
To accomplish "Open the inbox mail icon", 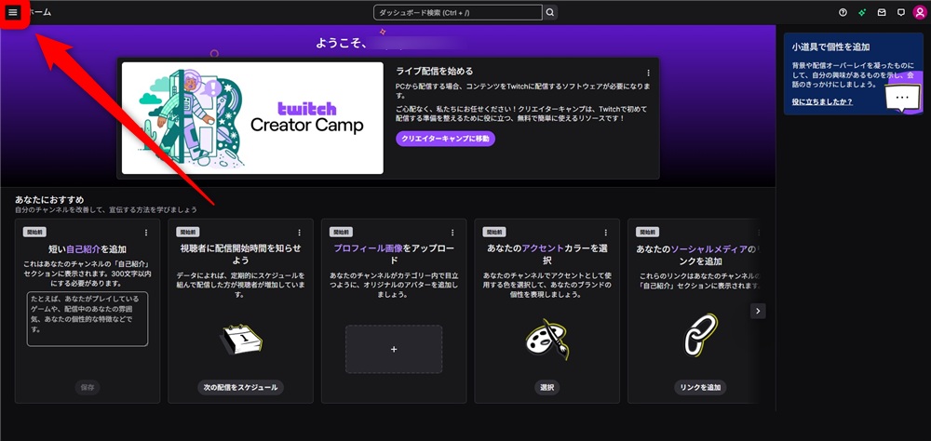I will [x=882, y=12].
